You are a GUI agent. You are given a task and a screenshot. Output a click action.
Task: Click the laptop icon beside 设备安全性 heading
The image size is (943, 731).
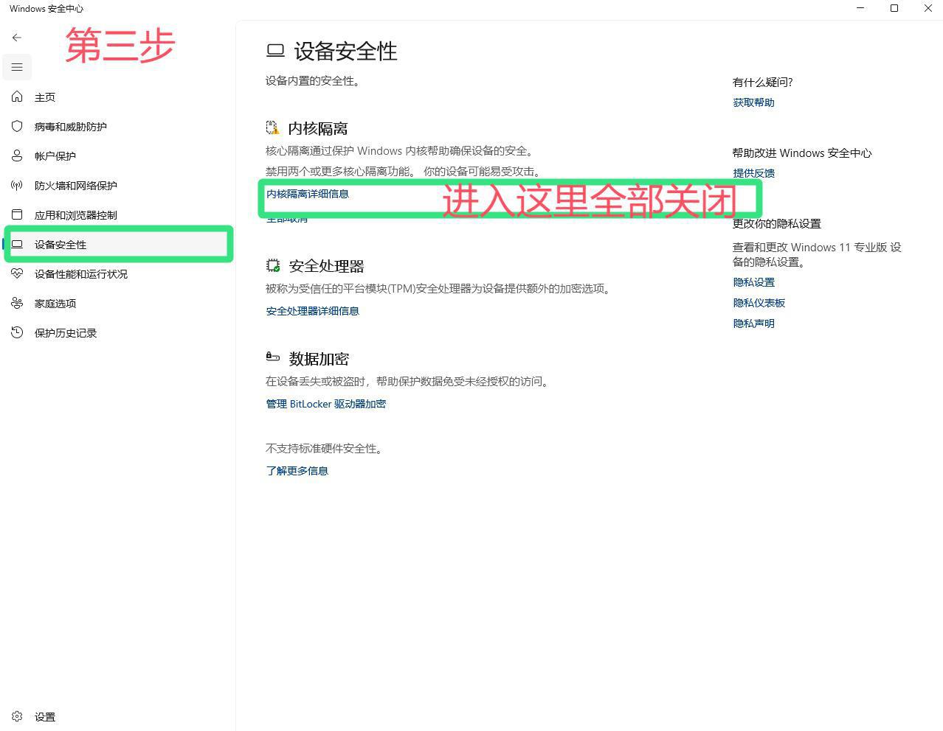pyautogui.click(x=275, y=51)
